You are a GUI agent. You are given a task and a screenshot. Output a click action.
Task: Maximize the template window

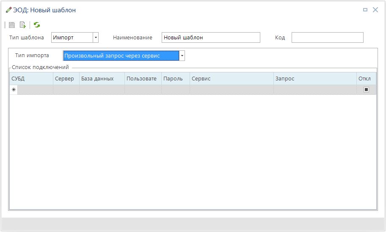(x=365, y=10)
